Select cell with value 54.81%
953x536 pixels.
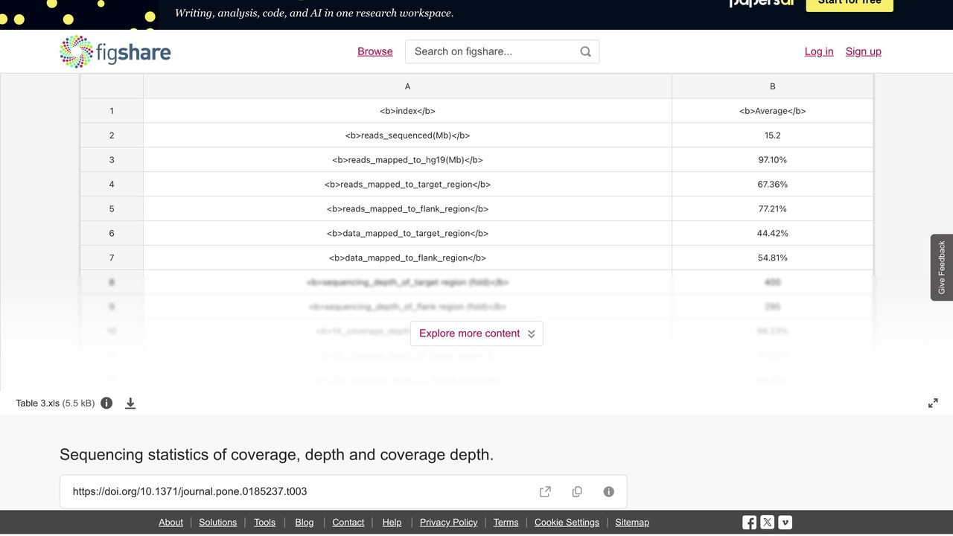click(x=772, y=258)
